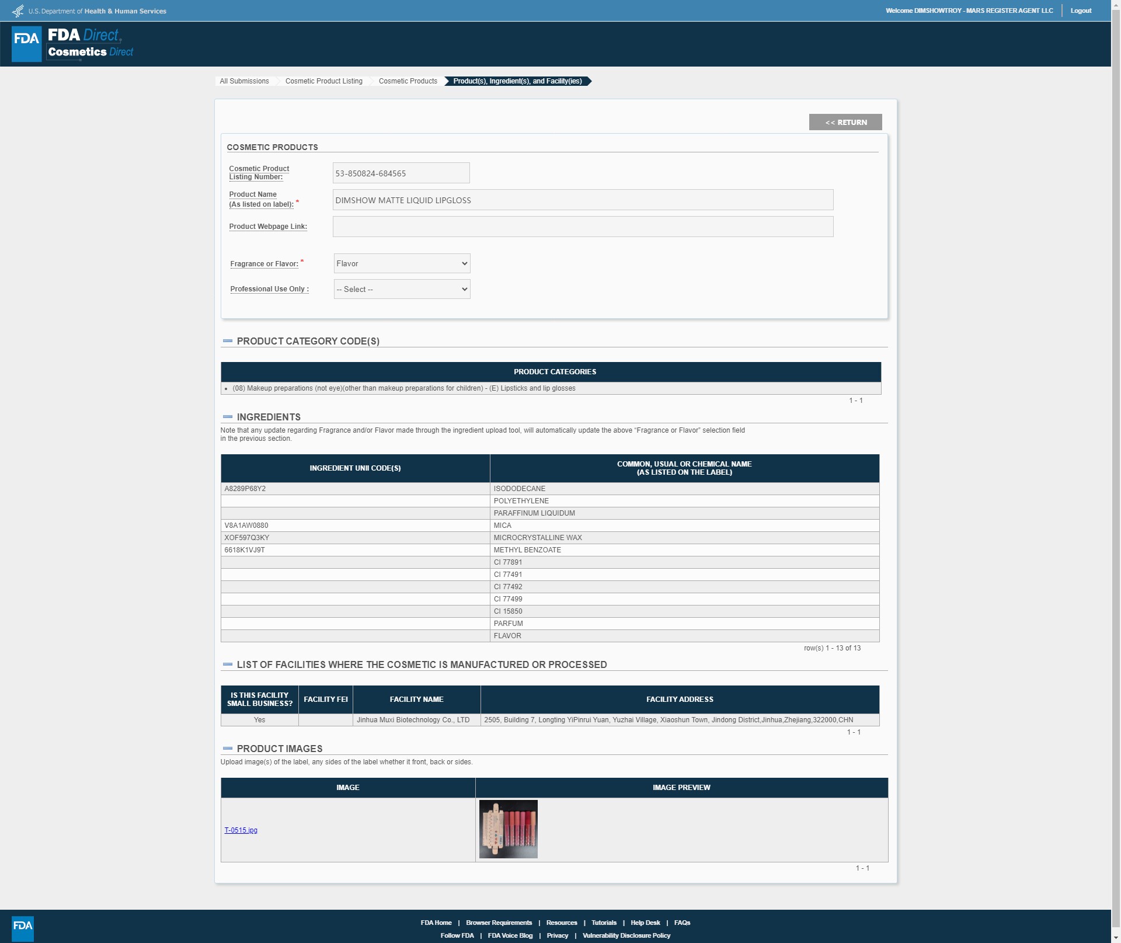Image resolution: width=1121 pixels, height=943 pixels.
Task: Click the lipgloss image preview thumbnail
Action: pos(508,829)
